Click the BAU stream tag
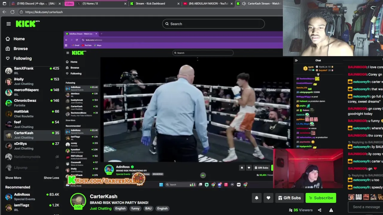This screenshot has width=383, height=215. point(148,208)
